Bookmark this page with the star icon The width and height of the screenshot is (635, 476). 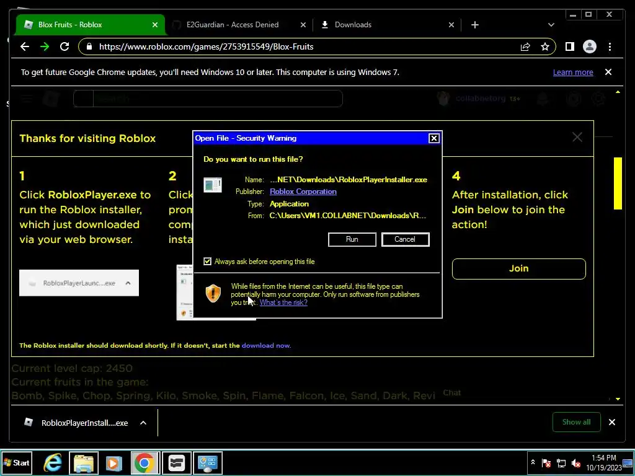545,46
